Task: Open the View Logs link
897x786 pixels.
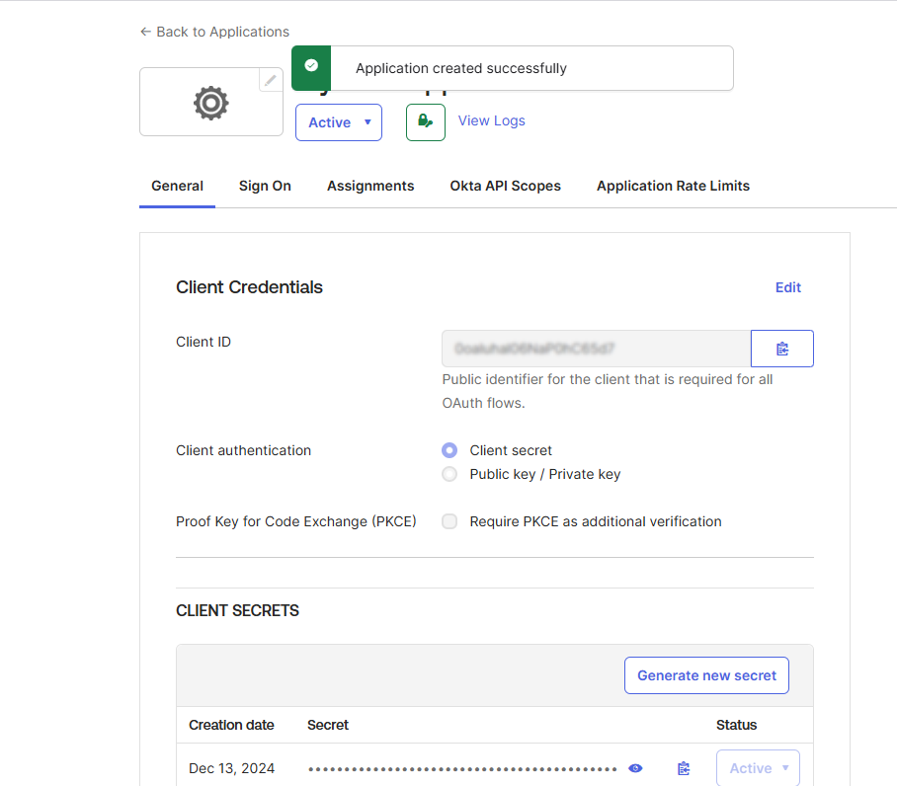Action: [491, 120]
